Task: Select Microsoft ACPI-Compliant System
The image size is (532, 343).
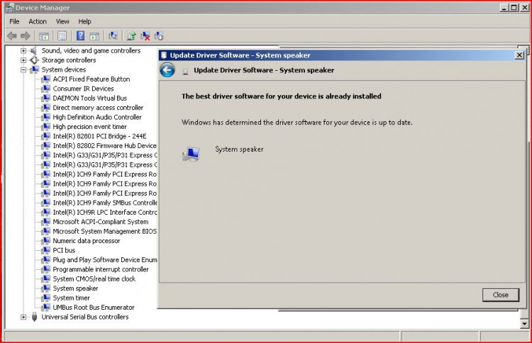Action: click(x=101, y=222)
